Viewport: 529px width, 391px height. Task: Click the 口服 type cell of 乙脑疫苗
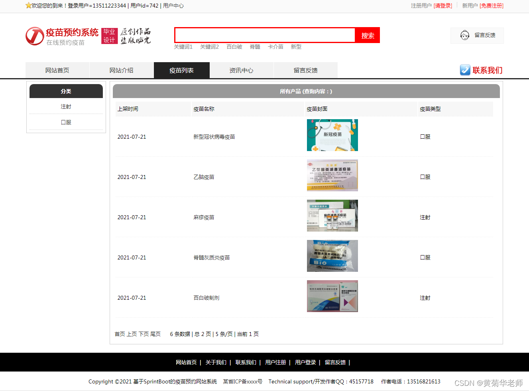(x=425, y=177)
